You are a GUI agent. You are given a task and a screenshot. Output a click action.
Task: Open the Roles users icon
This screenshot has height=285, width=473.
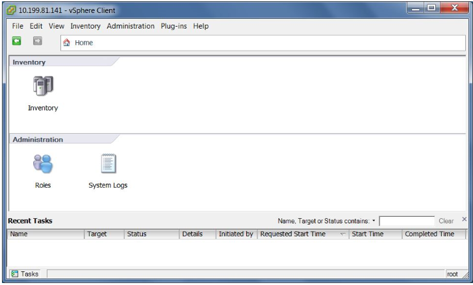(x=43, y=164)
